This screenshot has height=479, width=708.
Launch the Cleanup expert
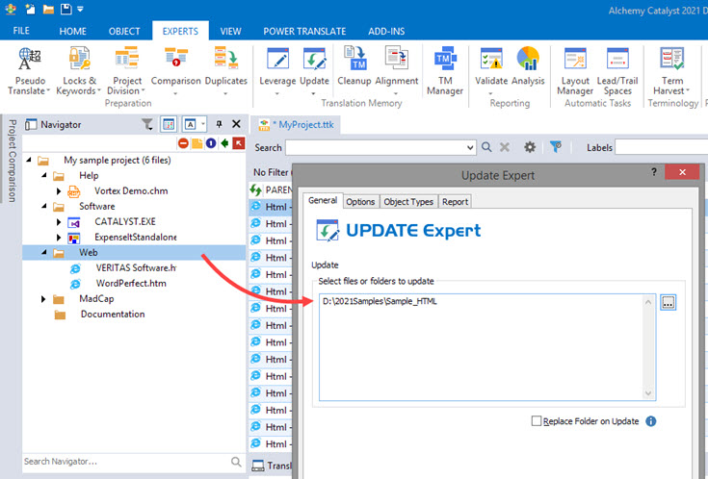pos(354,66)
